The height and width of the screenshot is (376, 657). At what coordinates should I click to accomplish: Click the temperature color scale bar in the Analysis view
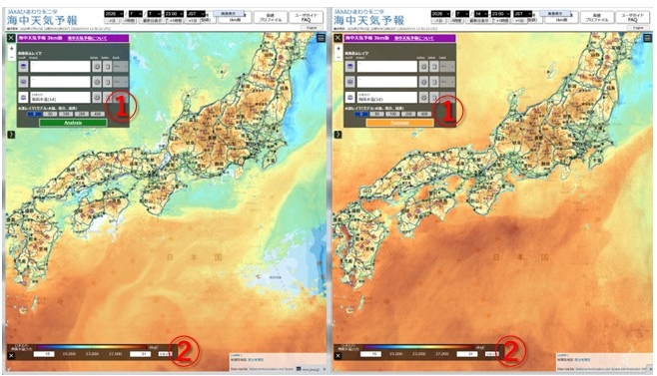[91, 347]
